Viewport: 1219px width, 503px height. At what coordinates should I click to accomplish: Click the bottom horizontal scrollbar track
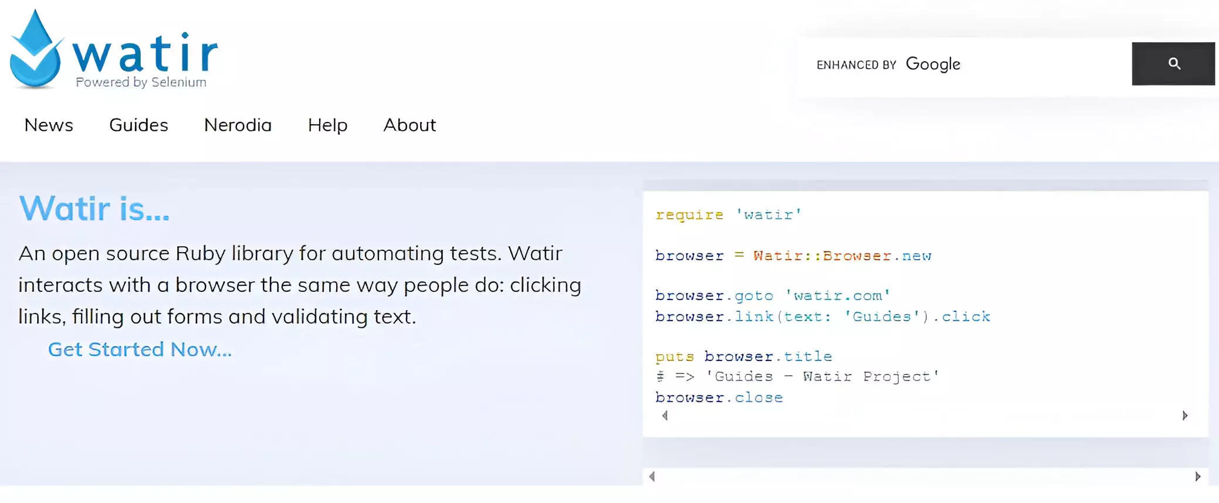[x=925, y=477]
